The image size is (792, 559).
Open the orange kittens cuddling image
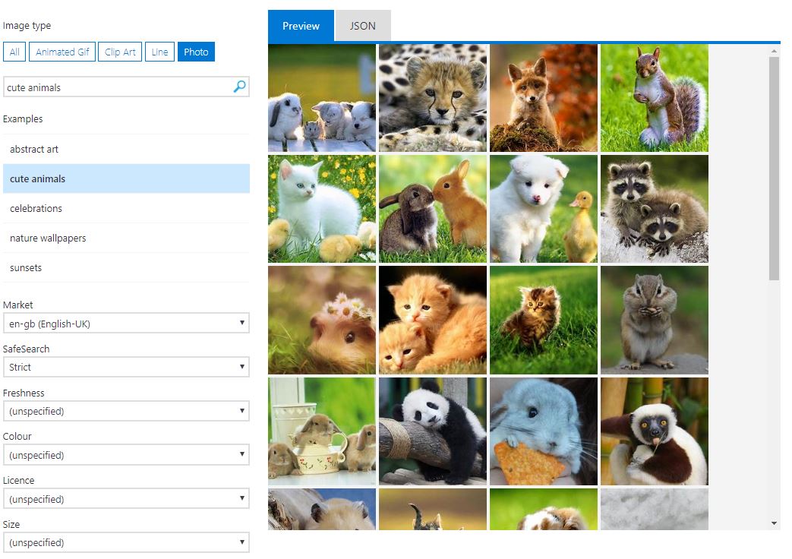pyautogui.click(x=433, y=320)
